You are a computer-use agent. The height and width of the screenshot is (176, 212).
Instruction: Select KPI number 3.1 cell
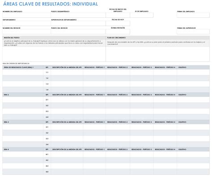47,127
